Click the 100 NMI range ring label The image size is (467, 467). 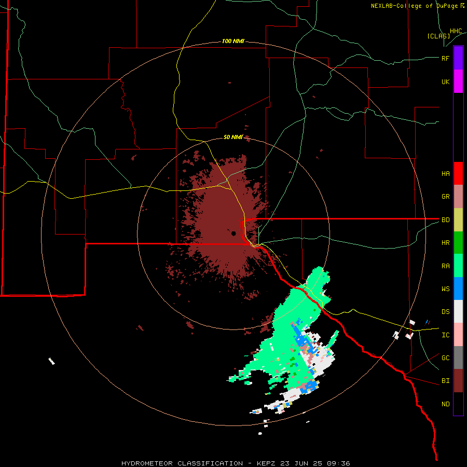point(233,41)
